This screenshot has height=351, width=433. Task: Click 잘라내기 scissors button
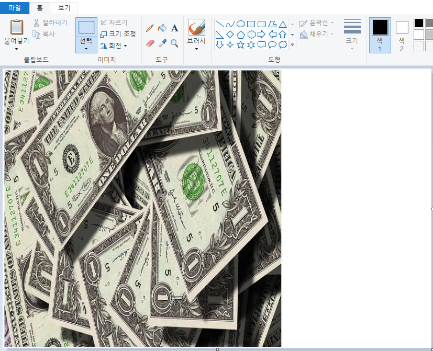pos(50,22)
